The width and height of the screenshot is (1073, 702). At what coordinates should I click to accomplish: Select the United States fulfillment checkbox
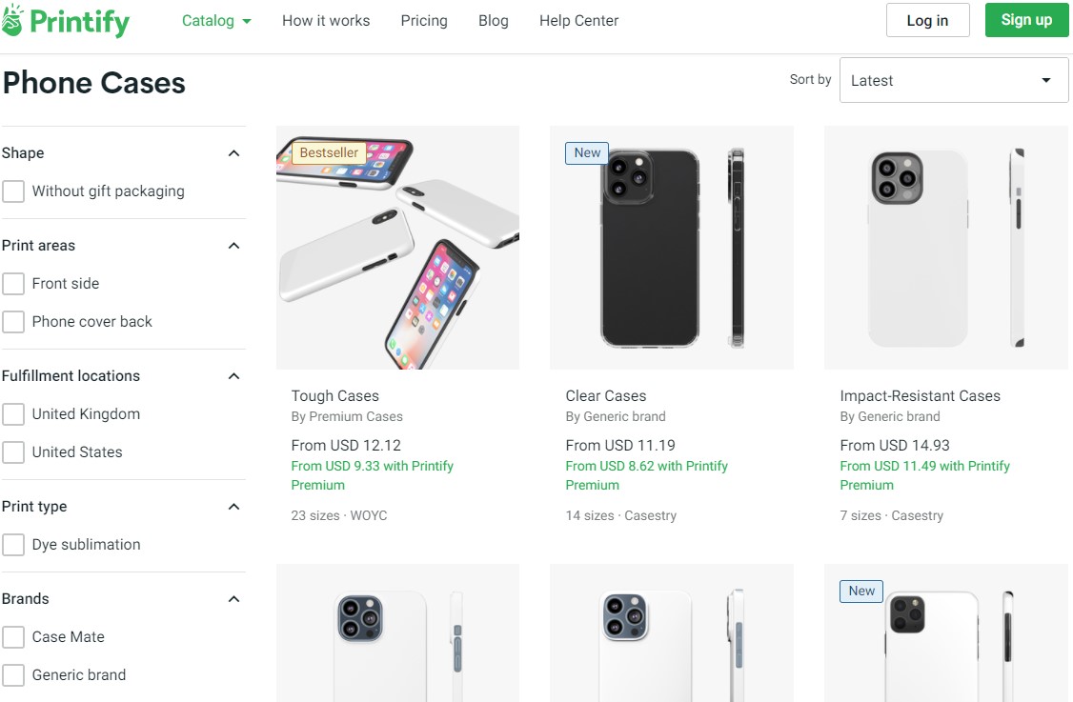pyautogui.click(x=13, y=451)
